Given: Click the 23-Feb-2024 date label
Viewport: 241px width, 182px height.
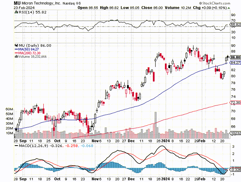Looking at the screenshot, I should tap(24, 8).
